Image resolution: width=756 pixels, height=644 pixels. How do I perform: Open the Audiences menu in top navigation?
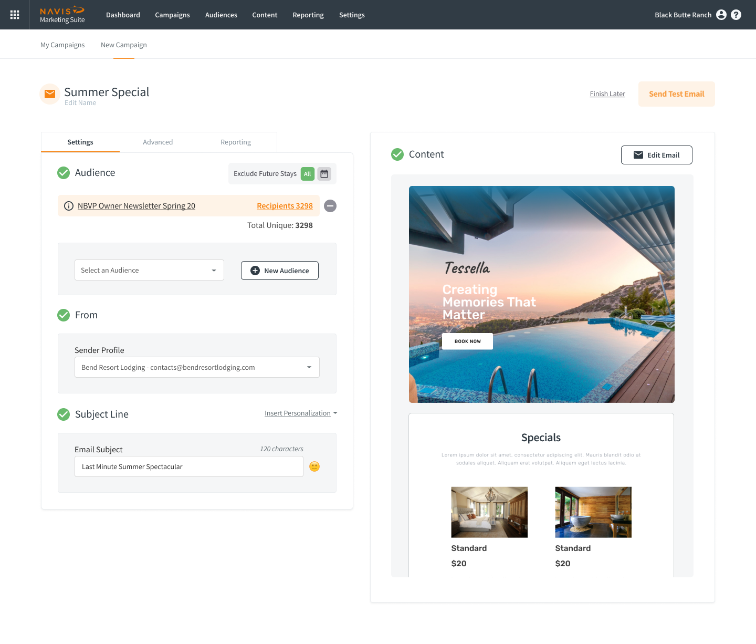(221, 15)
